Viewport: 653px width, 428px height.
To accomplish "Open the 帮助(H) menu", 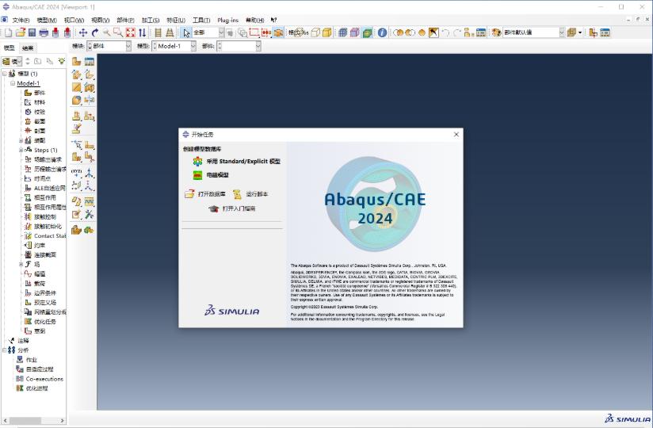I will tap(255, 20).
